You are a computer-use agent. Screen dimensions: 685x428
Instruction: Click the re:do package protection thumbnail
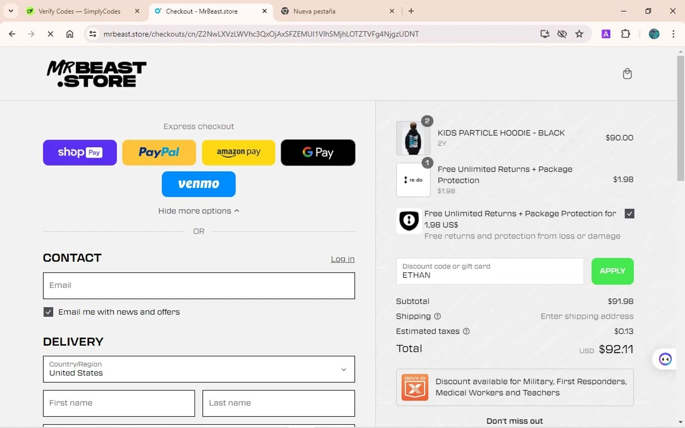[413, 180]
